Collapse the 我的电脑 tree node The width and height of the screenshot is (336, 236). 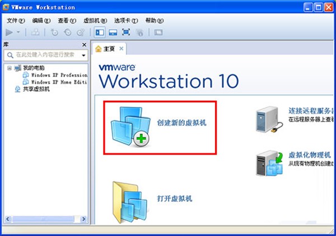(9, 68)
